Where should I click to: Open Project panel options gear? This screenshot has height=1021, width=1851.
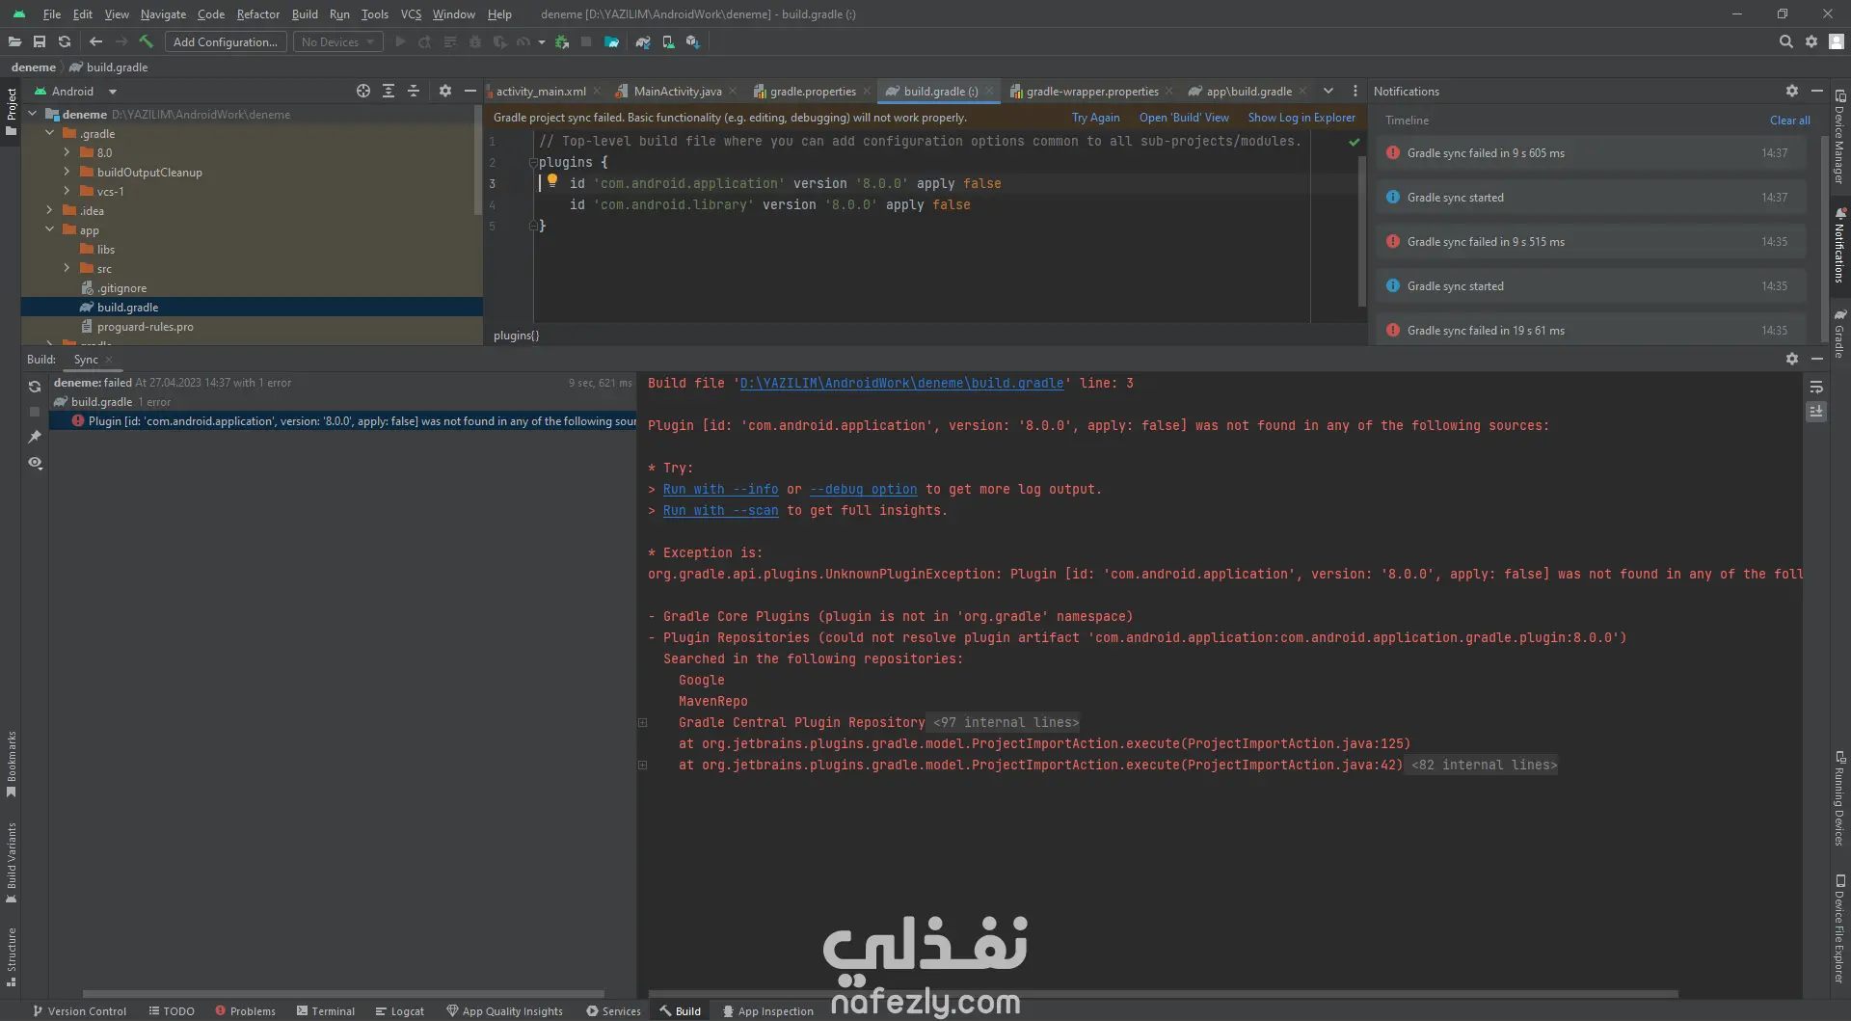click(445, 91)
